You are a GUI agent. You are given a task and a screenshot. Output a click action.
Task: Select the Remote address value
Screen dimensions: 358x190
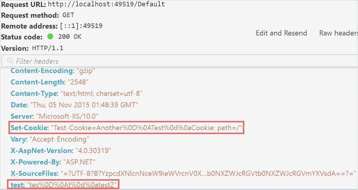click(81, 26)
